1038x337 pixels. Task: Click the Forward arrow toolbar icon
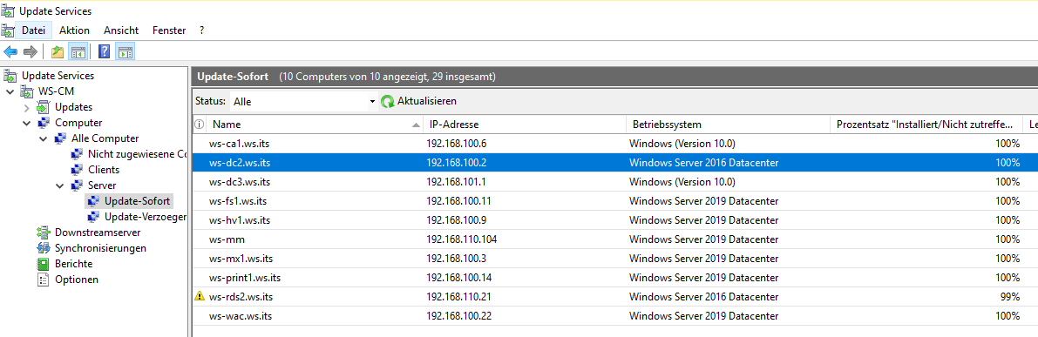[x=31, y=51]
